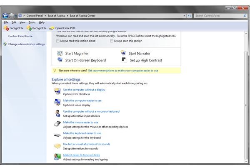The image size is (250, 167).
Task: Select the Ease of Access Center breadcrumb
Action: pos(82,16)
